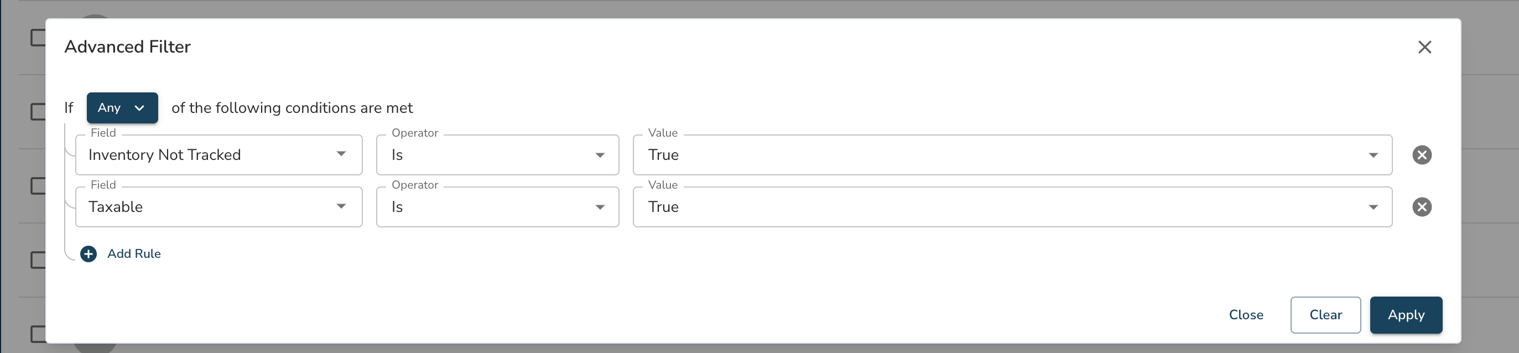Image resolution: width=1519 pixels, height=353 pixels.
Task: Click the Add Rule link text
Action: point(134,254)
